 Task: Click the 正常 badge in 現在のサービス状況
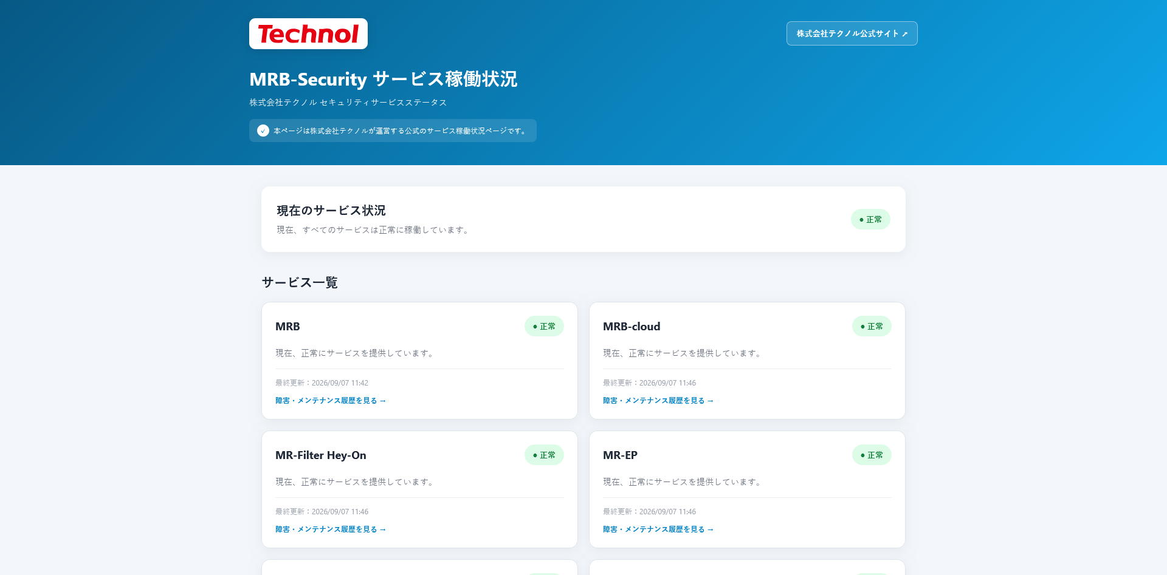point(870,219)
